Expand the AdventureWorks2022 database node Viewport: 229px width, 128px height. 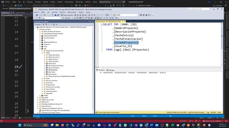40,36
